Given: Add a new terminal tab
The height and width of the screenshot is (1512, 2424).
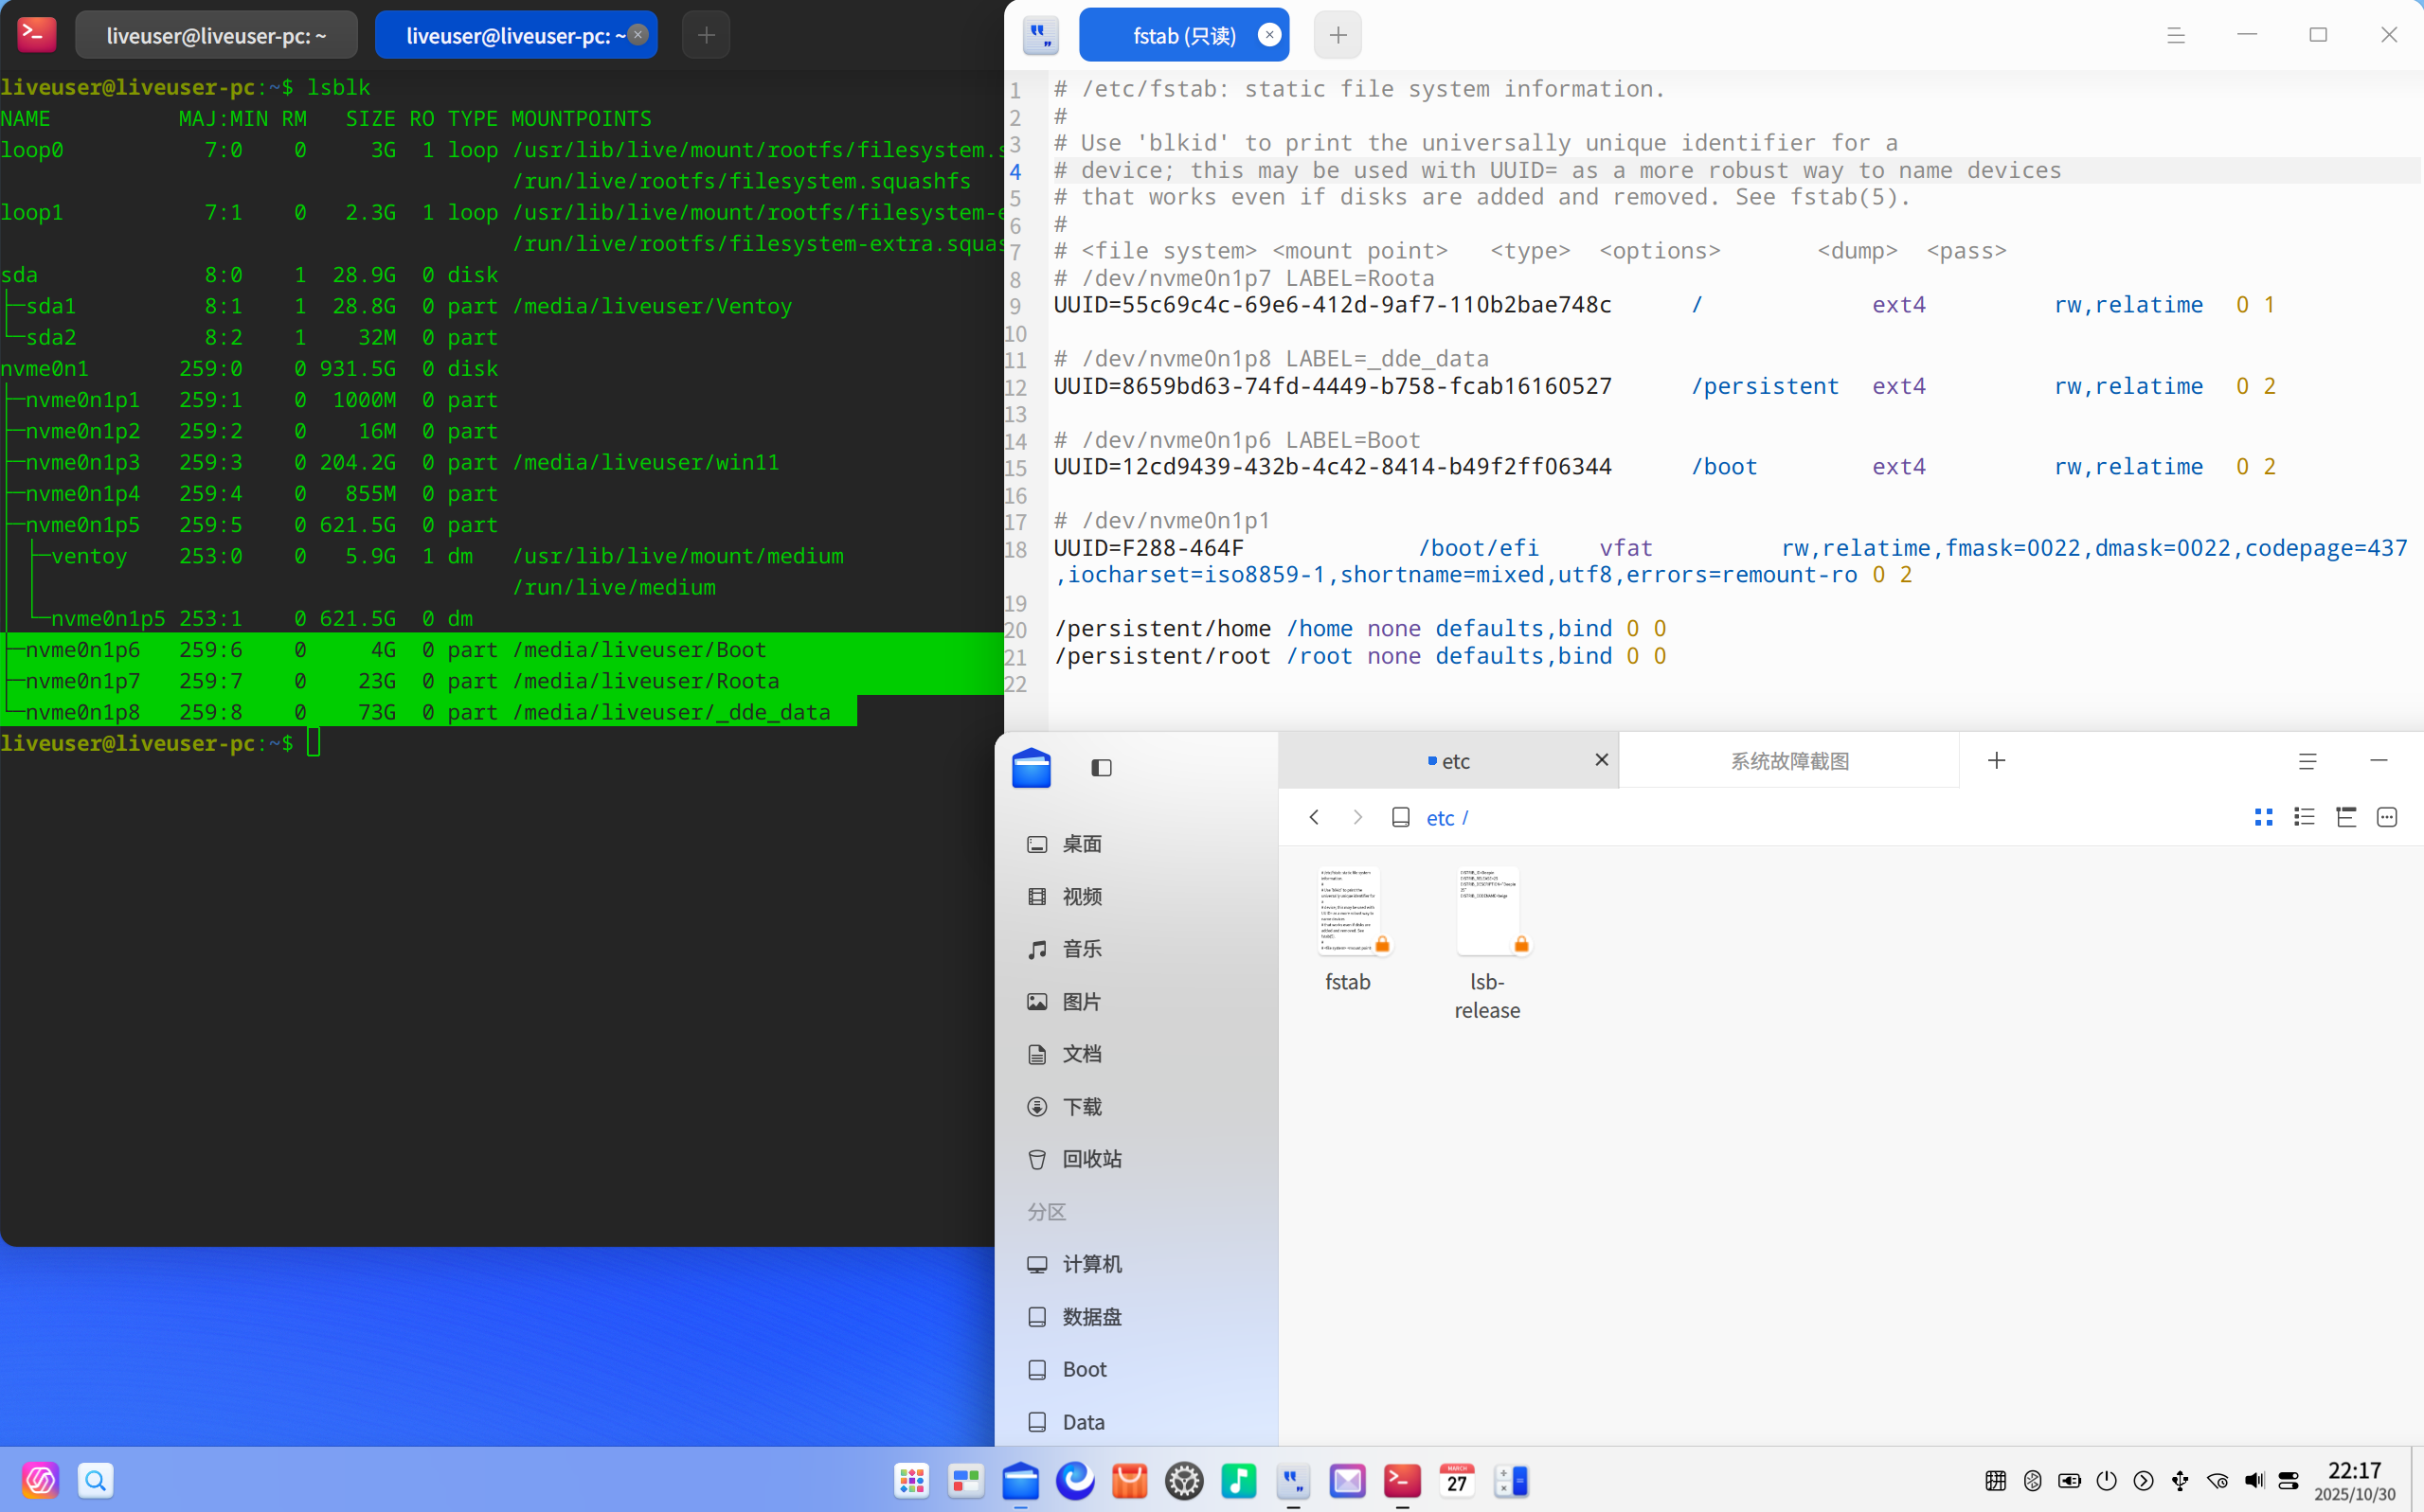Looking at the screenshot, I should (706, 35).
